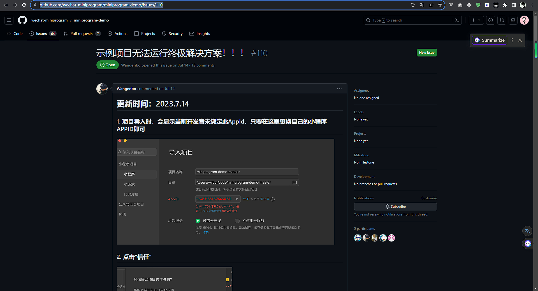Screen dimensions: 538x291
Task: Bookmark this page with the star icon
Action: click(440, 5)
